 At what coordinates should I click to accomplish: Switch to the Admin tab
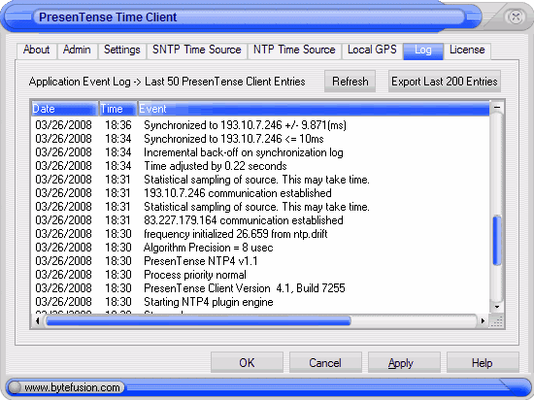[77, 50]
